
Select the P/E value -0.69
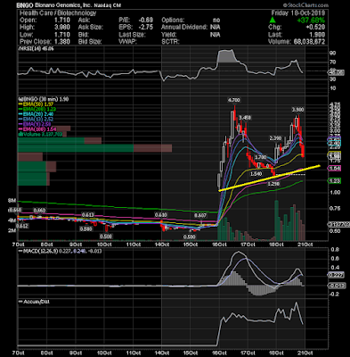click(146, 21)
